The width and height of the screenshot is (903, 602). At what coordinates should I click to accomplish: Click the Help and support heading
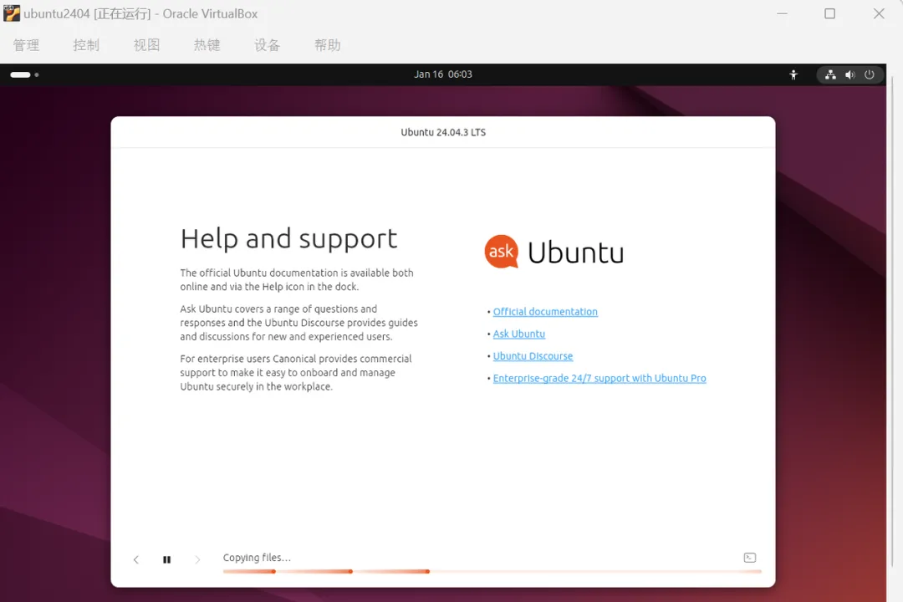[288, 238]
